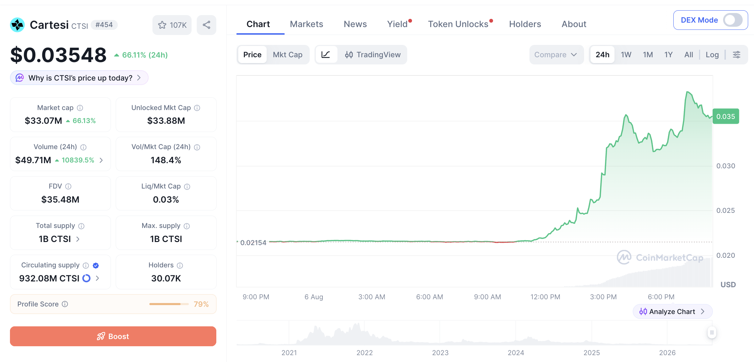Click the share icon button
This screenshot has width=754, height=362.
tap(206, 25)
